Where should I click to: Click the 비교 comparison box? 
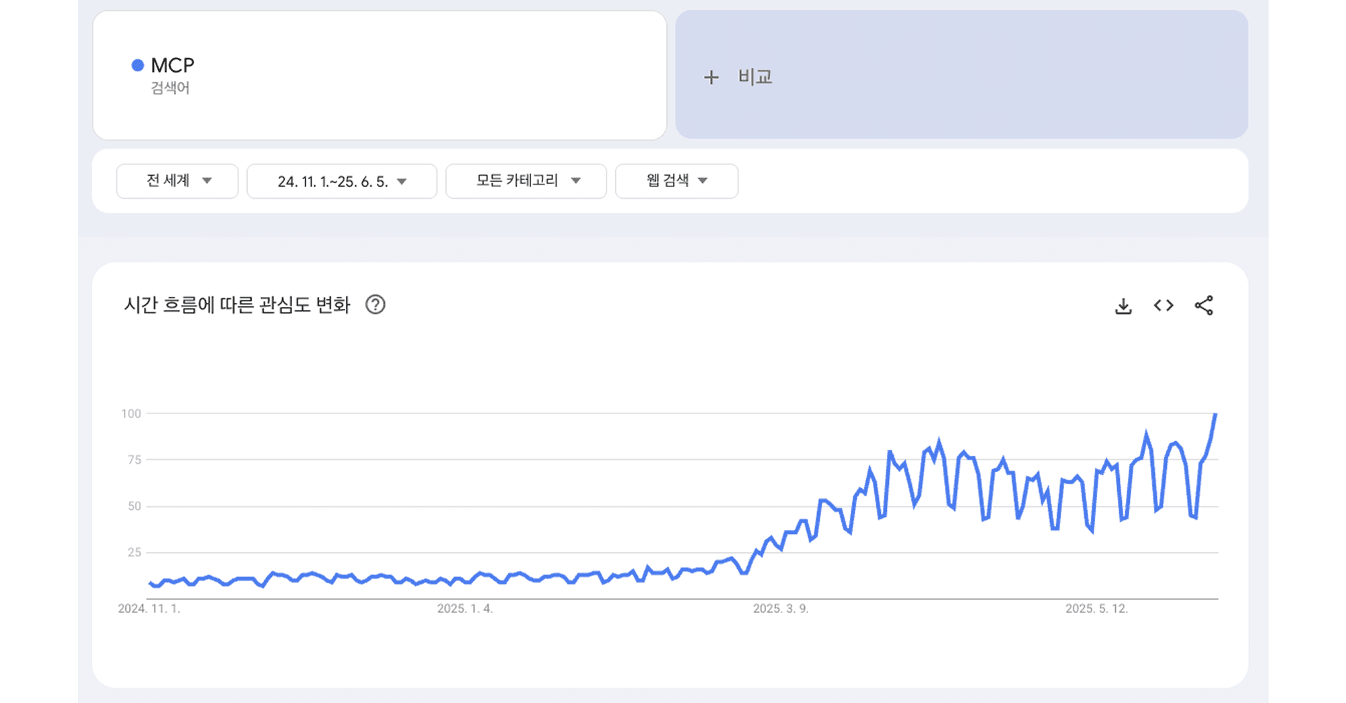tap(961, 75)
